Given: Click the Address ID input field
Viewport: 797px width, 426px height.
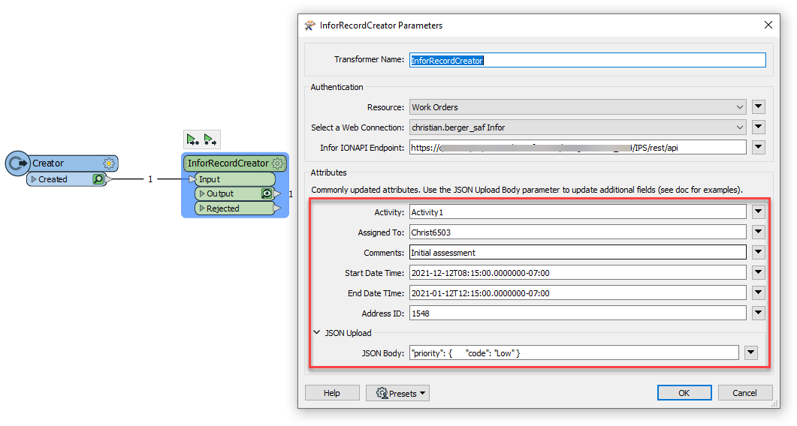Looking at the screenshot, I should point(578,313).
